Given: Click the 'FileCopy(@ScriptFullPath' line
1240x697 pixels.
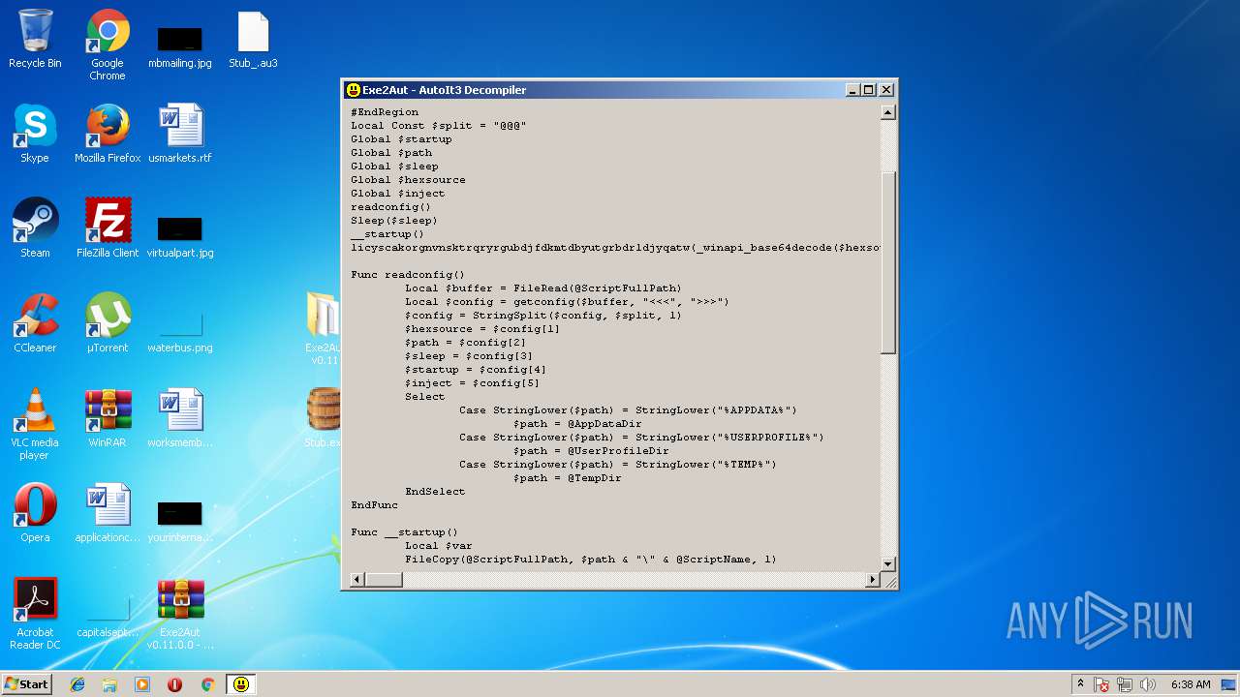Looking at the screenshot, I should [x=591, y=560].
